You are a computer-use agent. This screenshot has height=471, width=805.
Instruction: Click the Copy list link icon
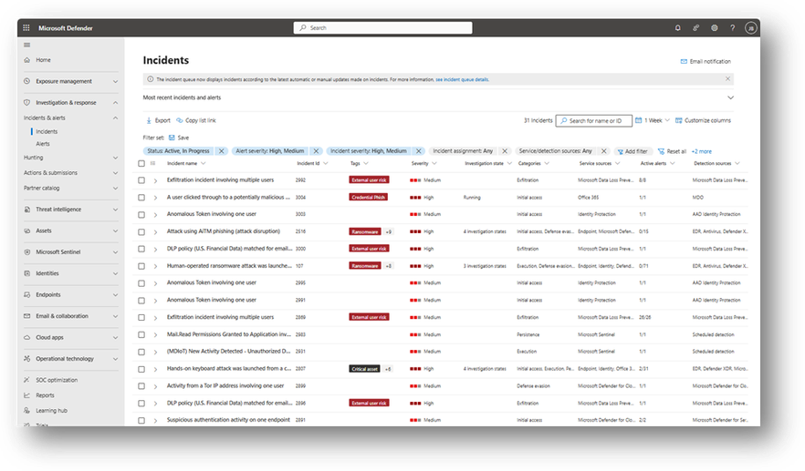coord(180,120)
